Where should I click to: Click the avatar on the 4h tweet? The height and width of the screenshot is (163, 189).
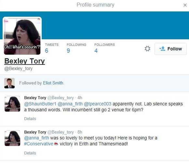[12, 104]
